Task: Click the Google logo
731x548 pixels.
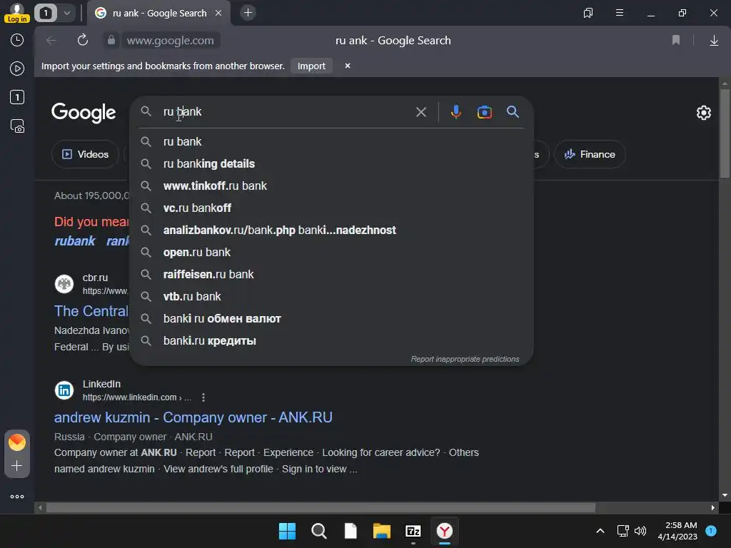Action: click(84, 112)
